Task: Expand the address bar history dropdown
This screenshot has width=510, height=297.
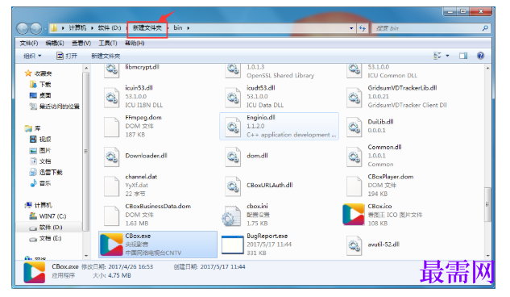Action: click(x=351, y=28)
